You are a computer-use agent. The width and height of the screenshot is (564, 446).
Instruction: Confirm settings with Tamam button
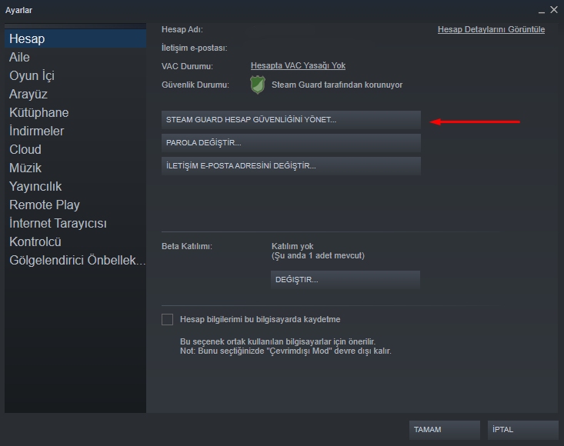[445, 430]
